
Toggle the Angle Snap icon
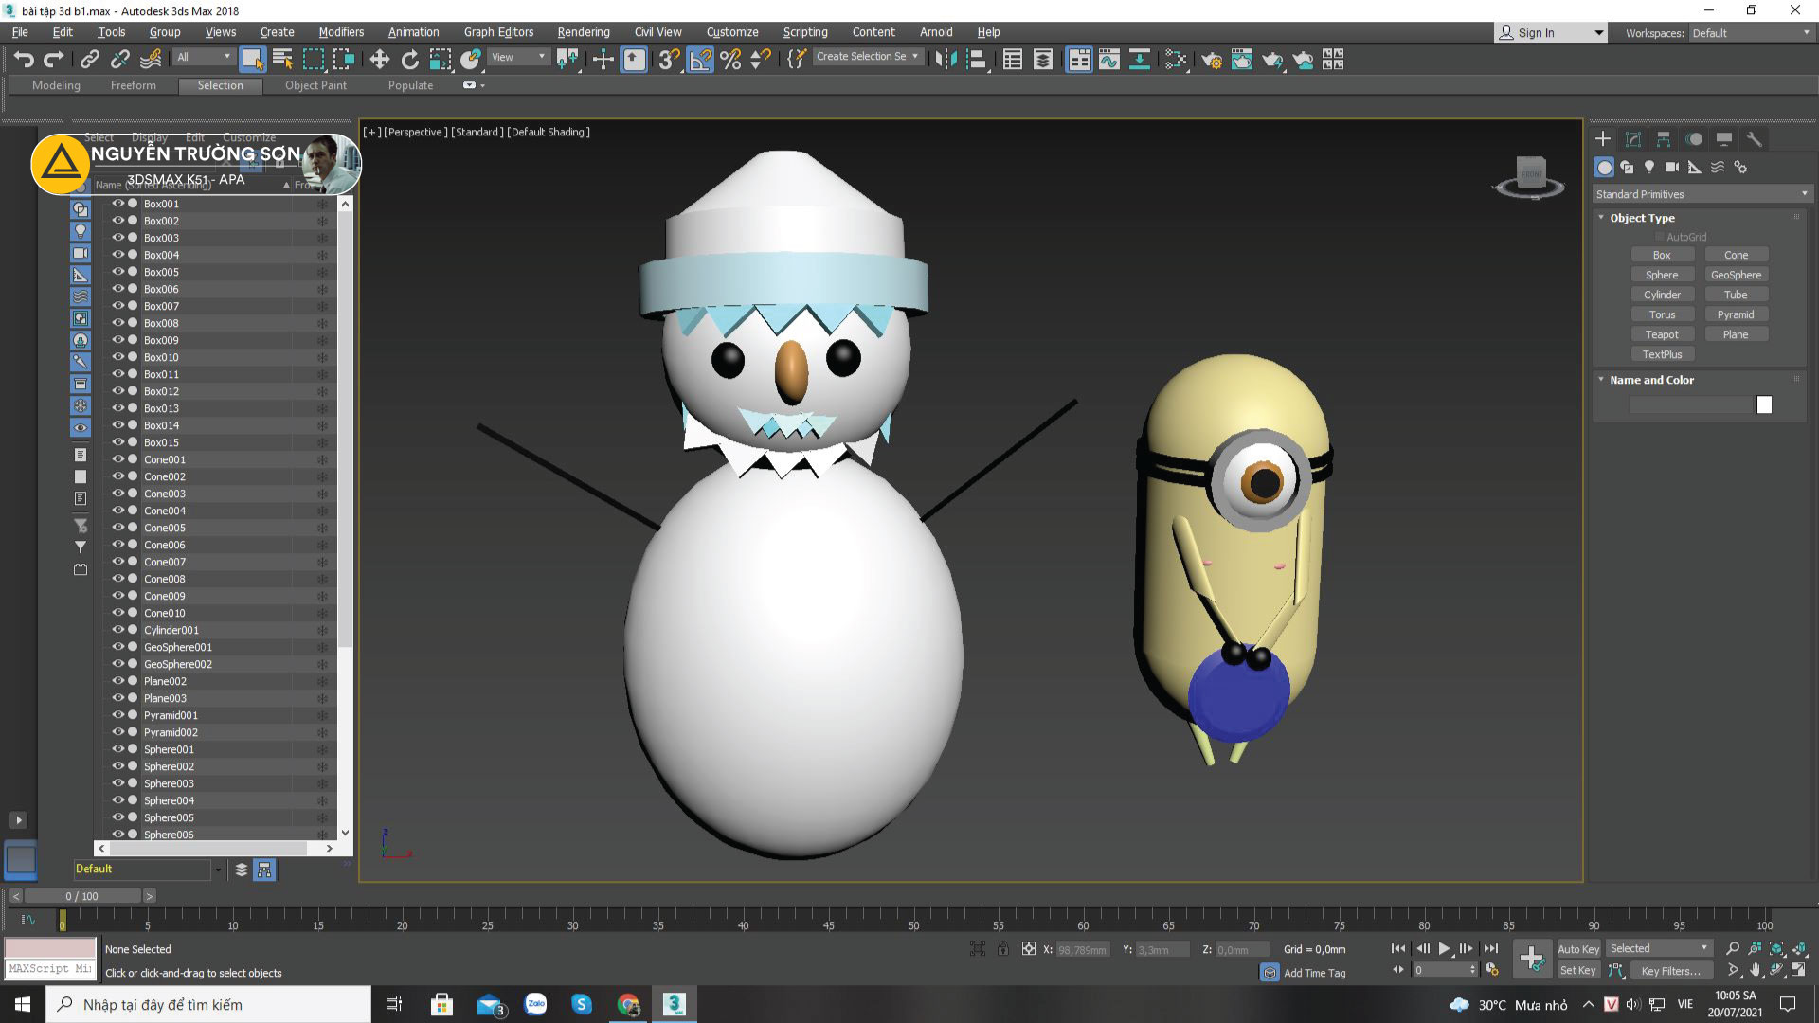[700, 60]
